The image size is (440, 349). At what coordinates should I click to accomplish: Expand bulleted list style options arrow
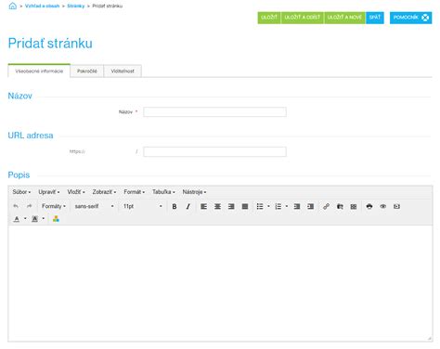pyautogui.click(x=268, y=206)
